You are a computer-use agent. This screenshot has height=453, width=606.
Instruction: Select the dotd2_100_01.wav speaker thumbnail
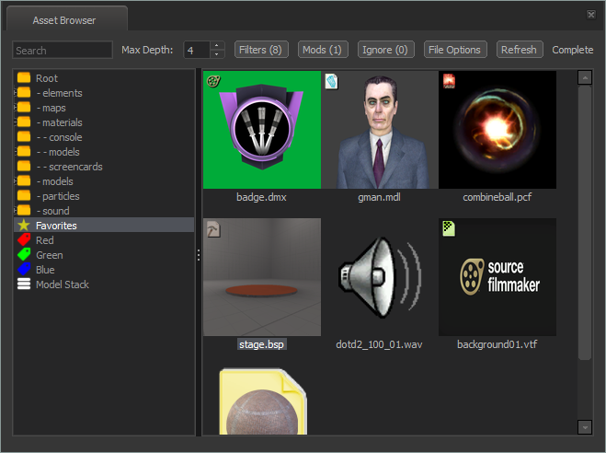(380, 277)
